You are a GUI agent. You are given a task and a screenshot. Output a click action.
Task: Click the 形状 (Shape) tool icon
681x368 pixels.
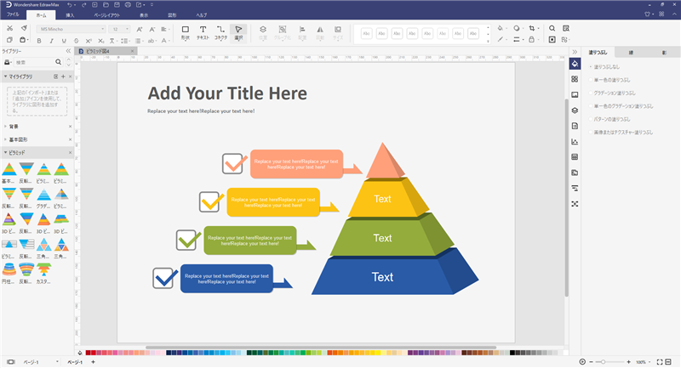(x=185, y=32)
